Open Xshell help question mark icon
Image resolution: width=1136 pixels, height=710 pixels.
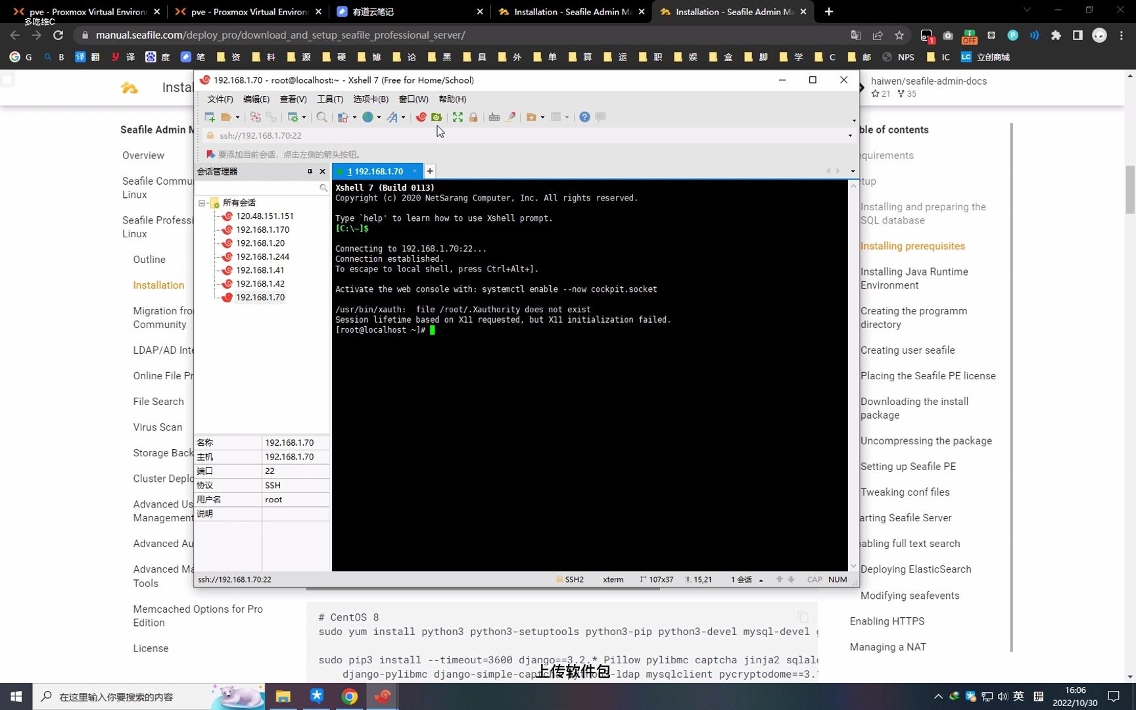[x=584, y=117]
